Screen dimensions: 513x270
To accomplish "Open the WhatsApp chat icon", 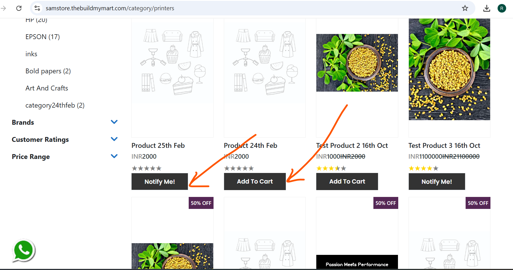I will pos(24,251).
